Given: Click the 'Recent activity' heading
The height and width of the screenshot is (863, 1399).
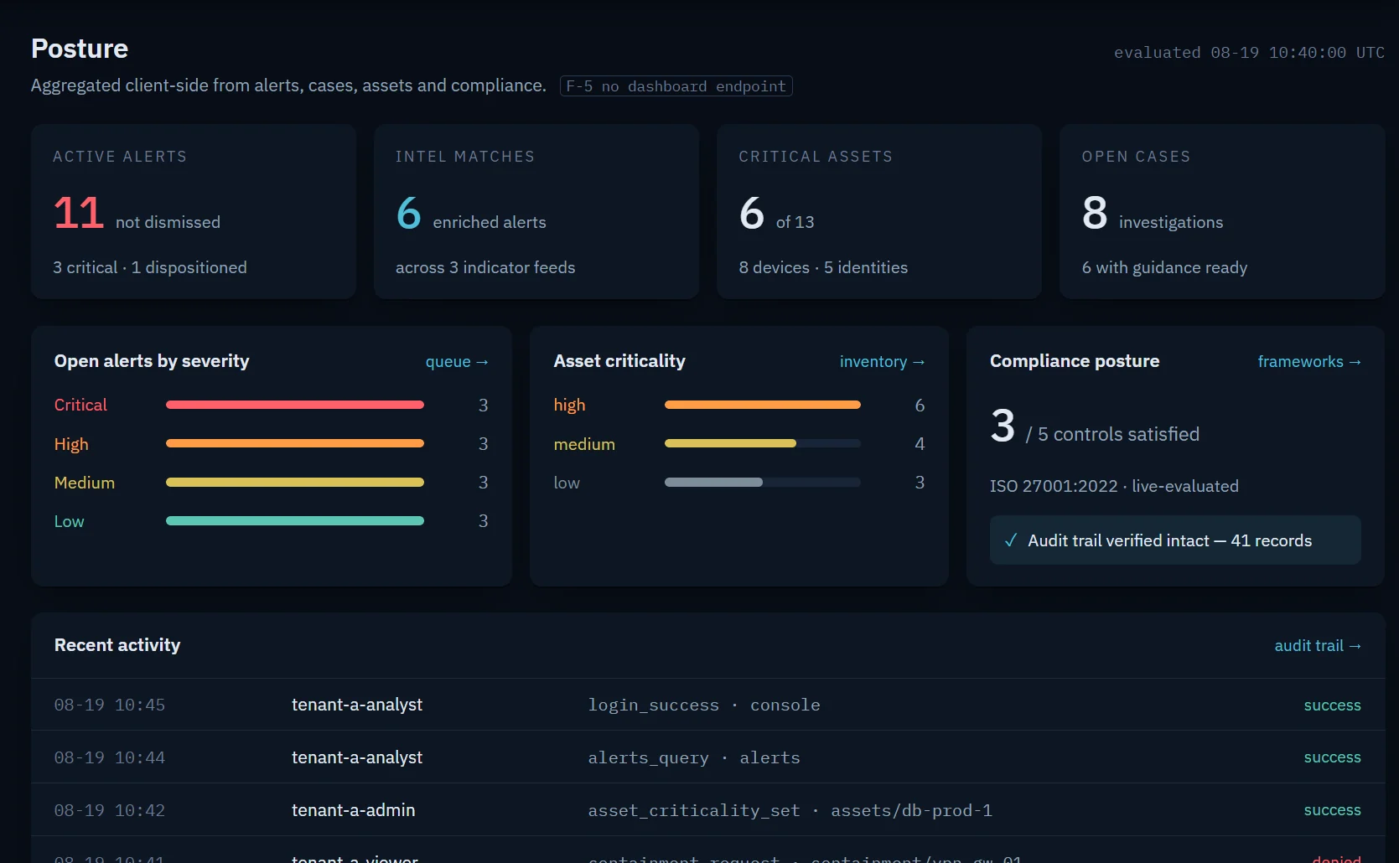Looking at the screenshot, I should point(117,645).
